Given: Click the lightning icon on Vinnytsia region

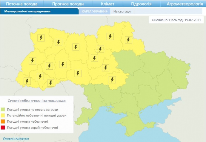Looking at the screenshot, I should (78, 73).
